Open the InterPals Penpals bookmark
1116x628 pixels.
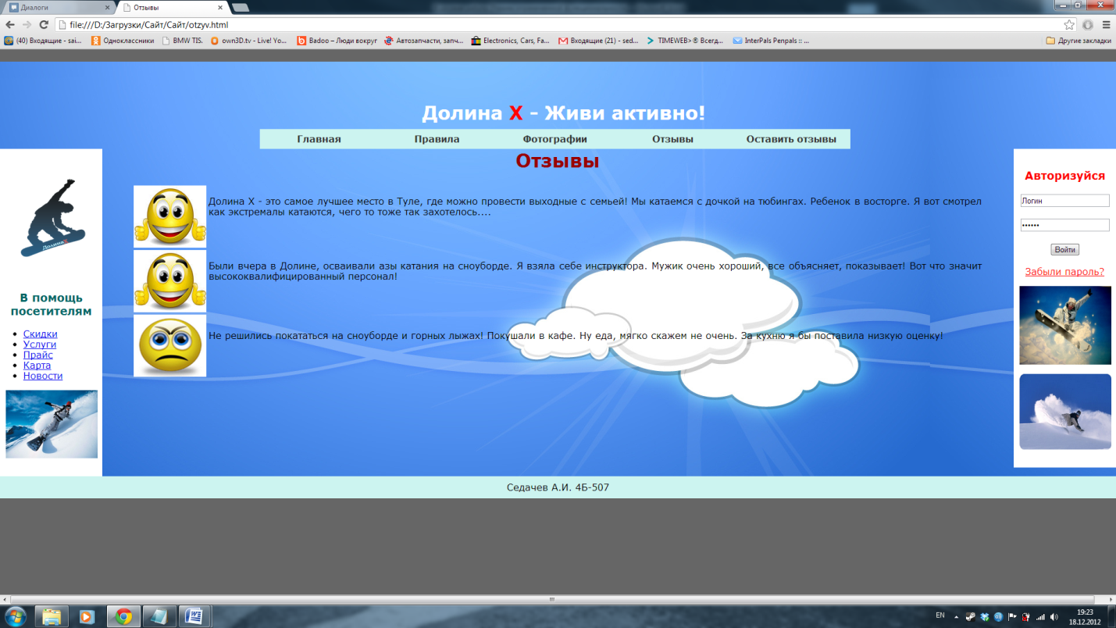772,41
